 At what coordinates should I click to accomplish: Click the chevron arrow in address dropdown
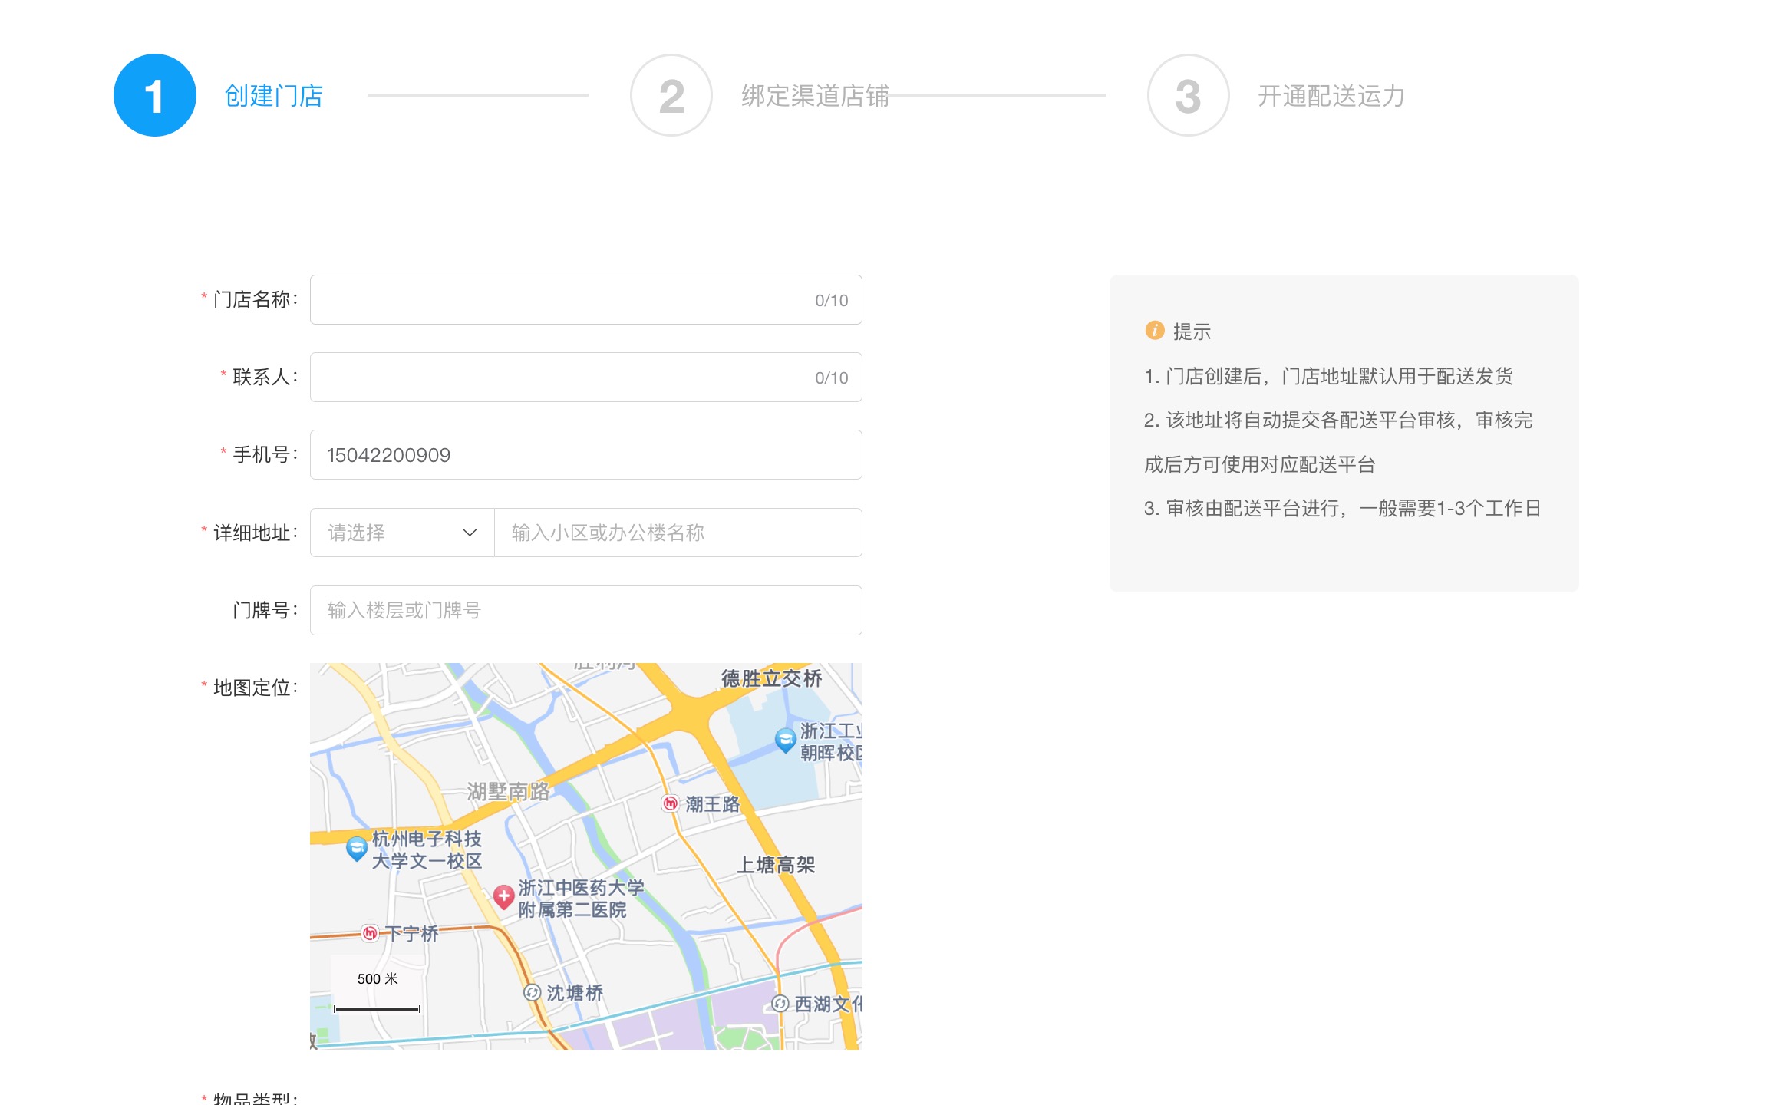click(470, 533)
